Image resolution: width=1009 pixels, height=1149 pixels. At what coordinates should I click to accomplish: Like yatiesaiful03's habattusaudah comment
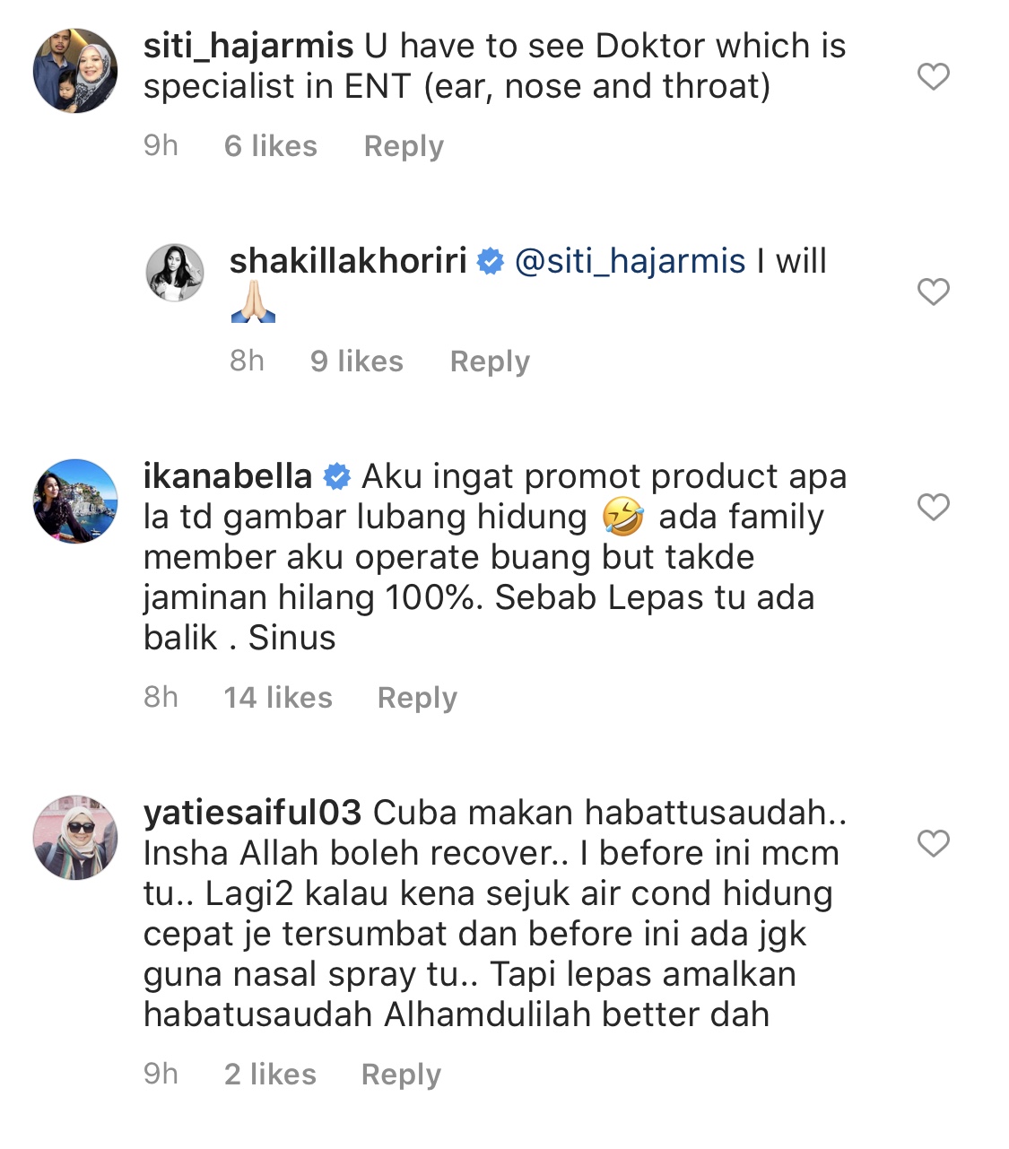(934, 843)
